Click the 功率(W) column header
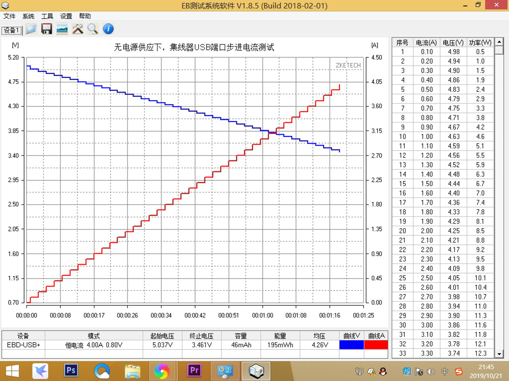 pyautogui.click(x=480, y=43)
